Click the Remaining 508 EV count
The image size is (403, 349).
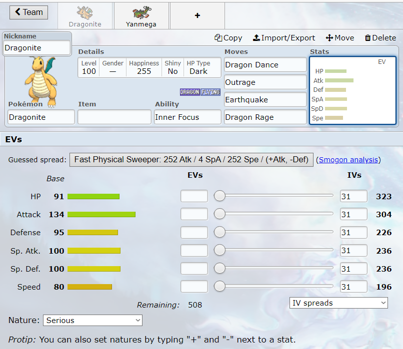click(195, 305)
